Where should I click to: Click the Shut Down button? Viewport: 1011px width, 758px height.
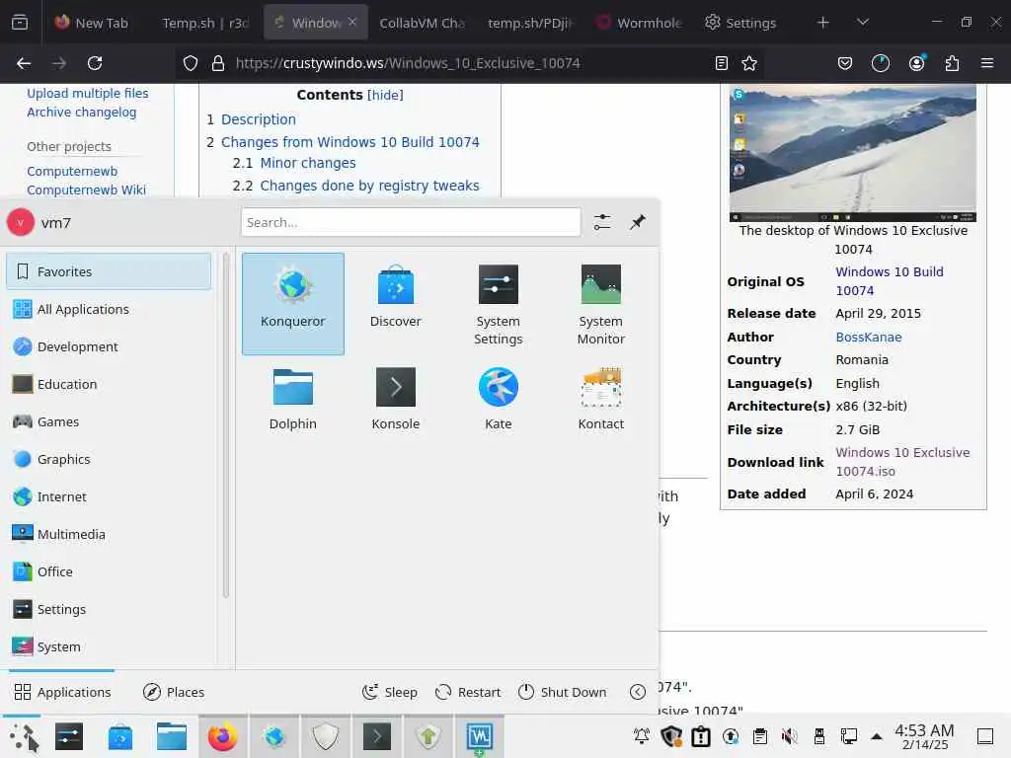562,692
